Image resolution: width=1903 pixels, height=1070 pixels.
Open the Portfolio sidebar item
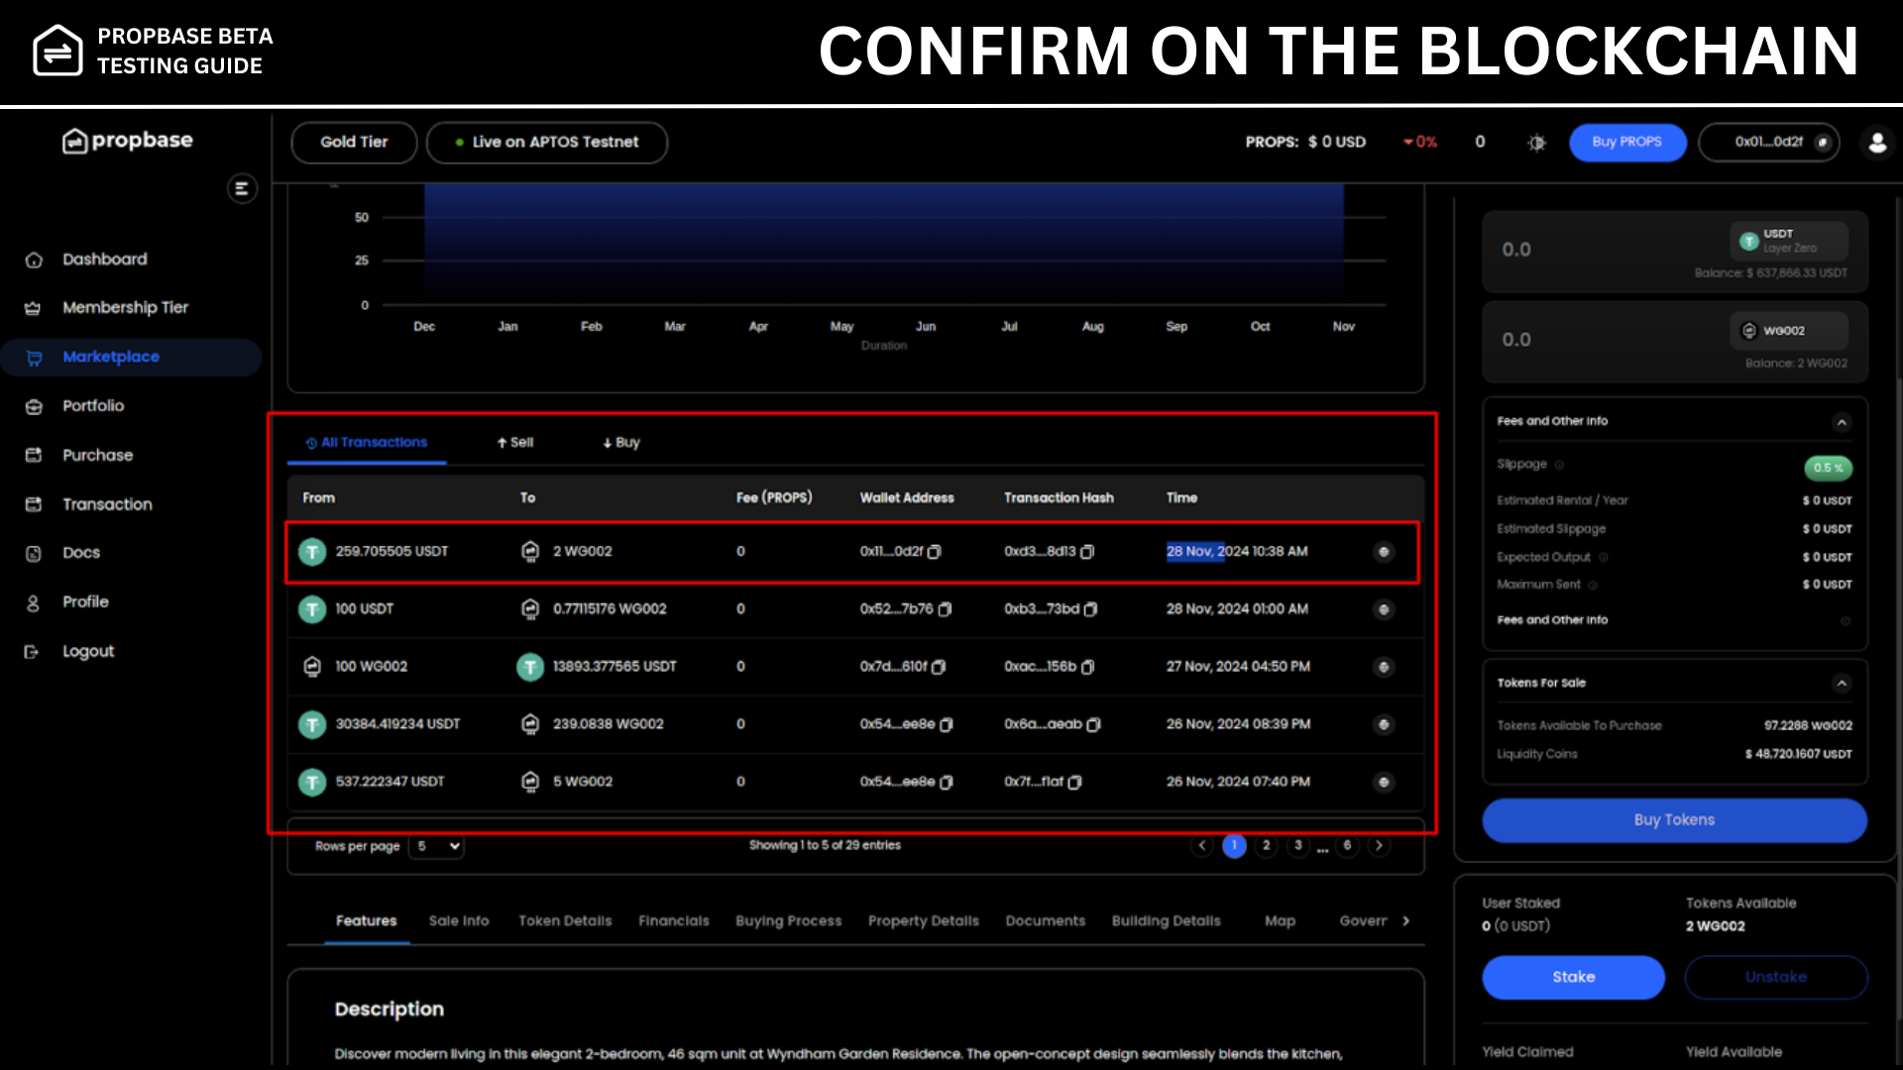click(93, 406)
